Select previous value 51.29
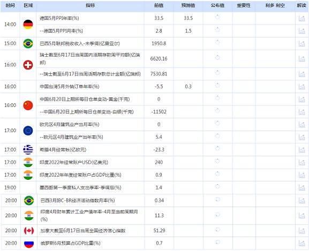 tap(159, 231)
